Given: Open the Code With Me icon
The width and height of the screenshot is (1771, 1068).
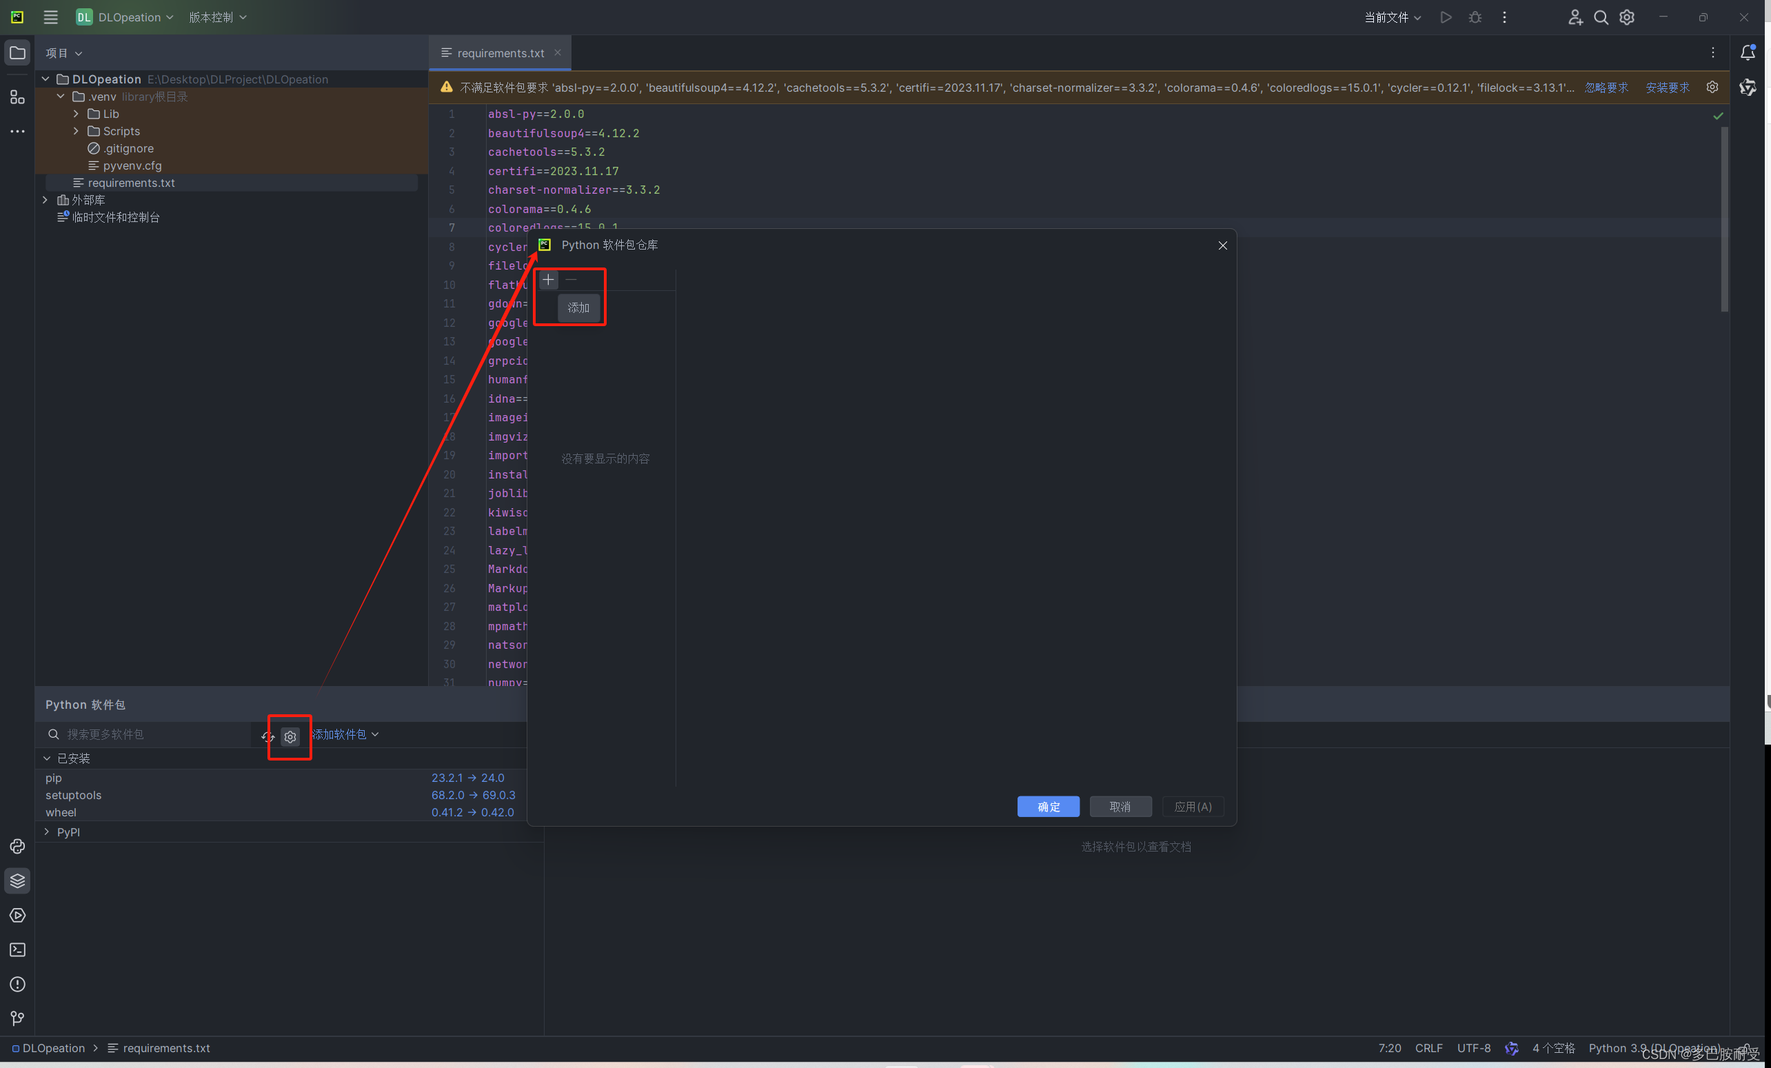Looking at the screenshot, I should [1575, 17].
